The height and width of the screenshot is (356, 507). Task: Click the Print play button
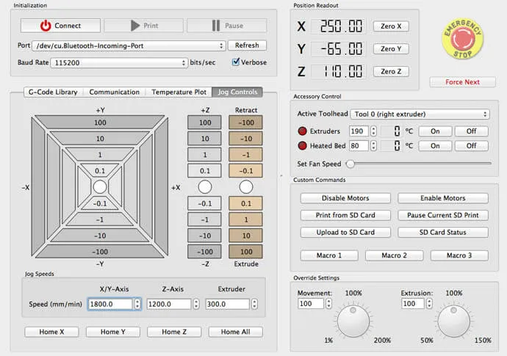[143, 26]
